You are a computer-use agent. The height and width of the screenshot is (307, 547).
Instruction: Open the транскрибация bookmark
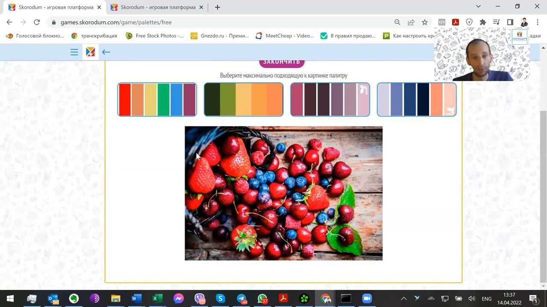pos(94,36)
